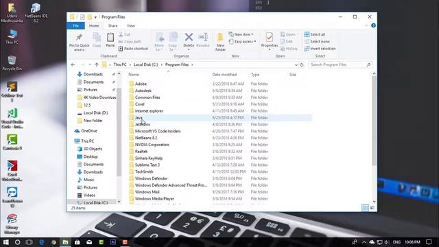Open the File menu tab
The image size is (439, 247).
tap(75, 26)
